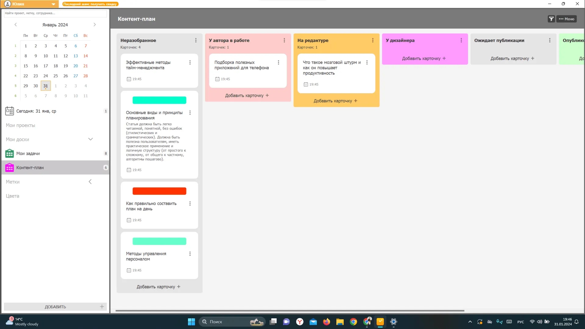This screenshot has width=585, height=329.
Task: Open Мои задачи green board icon
Action: pyautogui.click(x=9, y=154)
